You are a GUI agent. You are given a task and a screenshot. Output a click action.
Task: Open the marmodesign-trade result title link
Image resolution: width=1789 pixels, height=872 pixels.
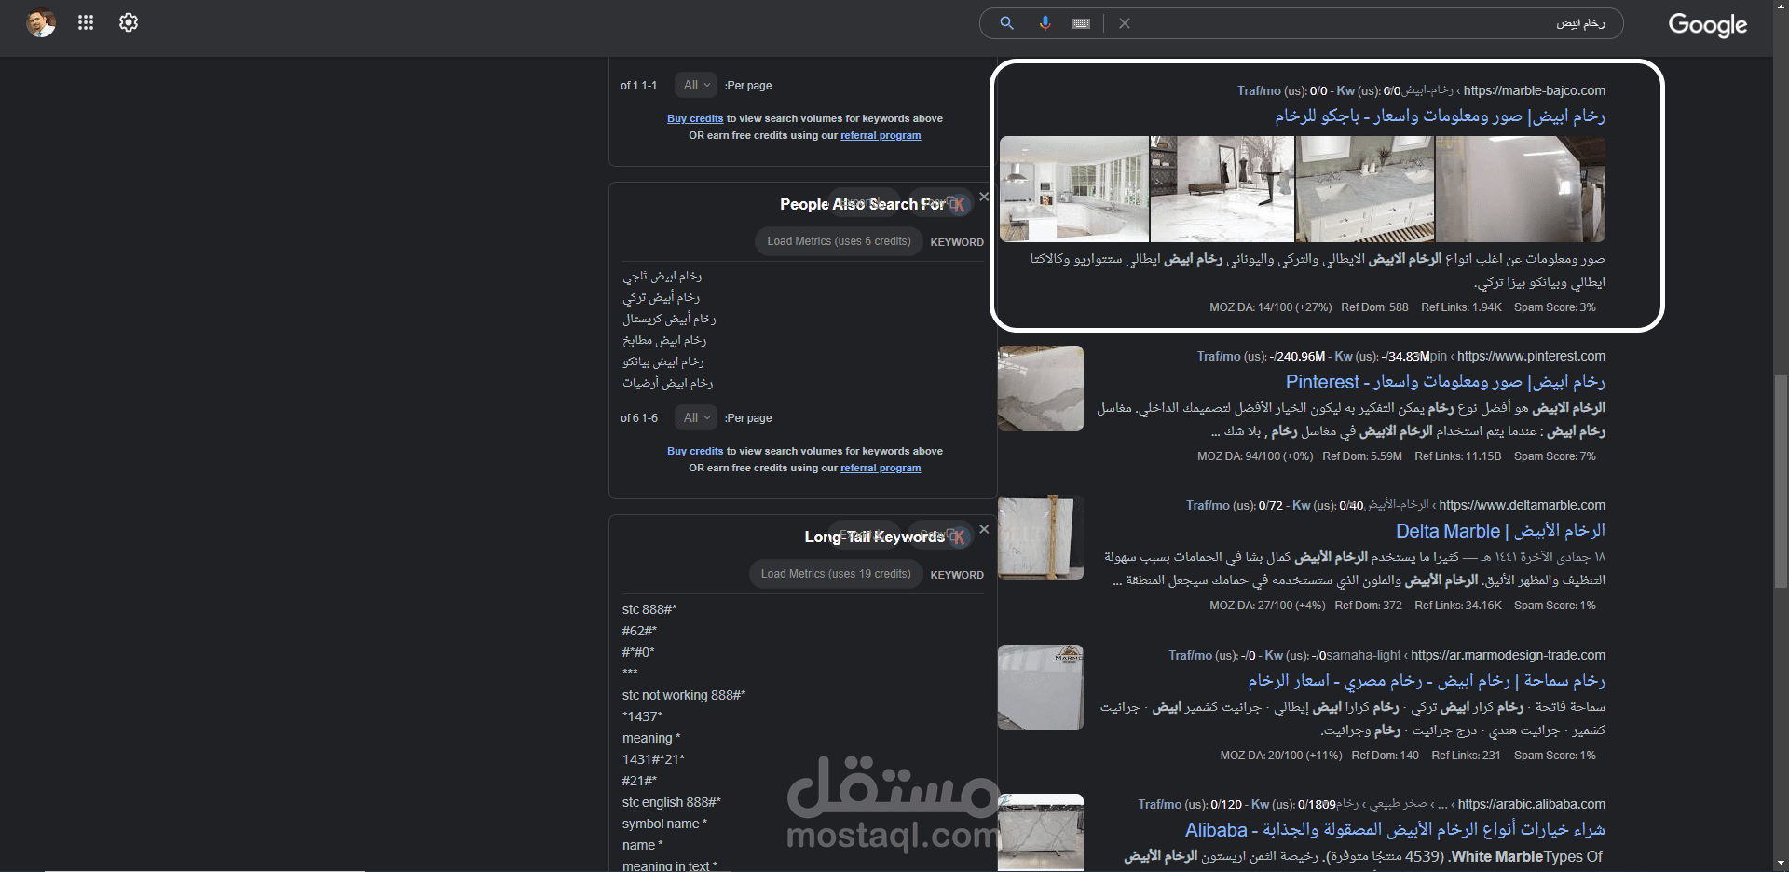coord(1427,680)
